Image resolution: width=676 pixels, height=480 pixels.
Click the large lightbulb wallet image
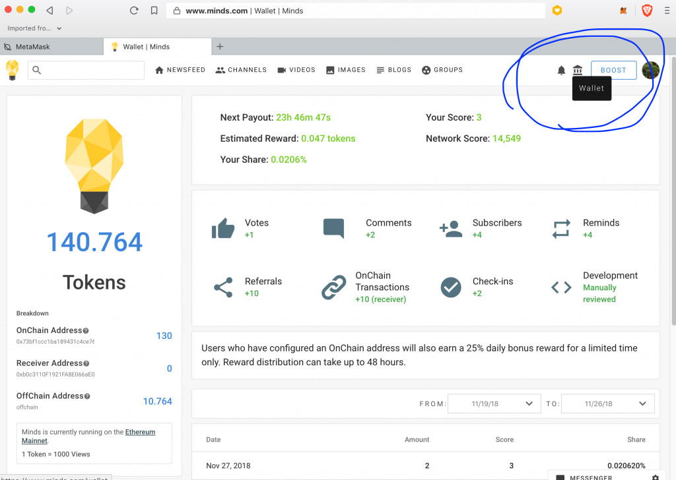point(94,166)
